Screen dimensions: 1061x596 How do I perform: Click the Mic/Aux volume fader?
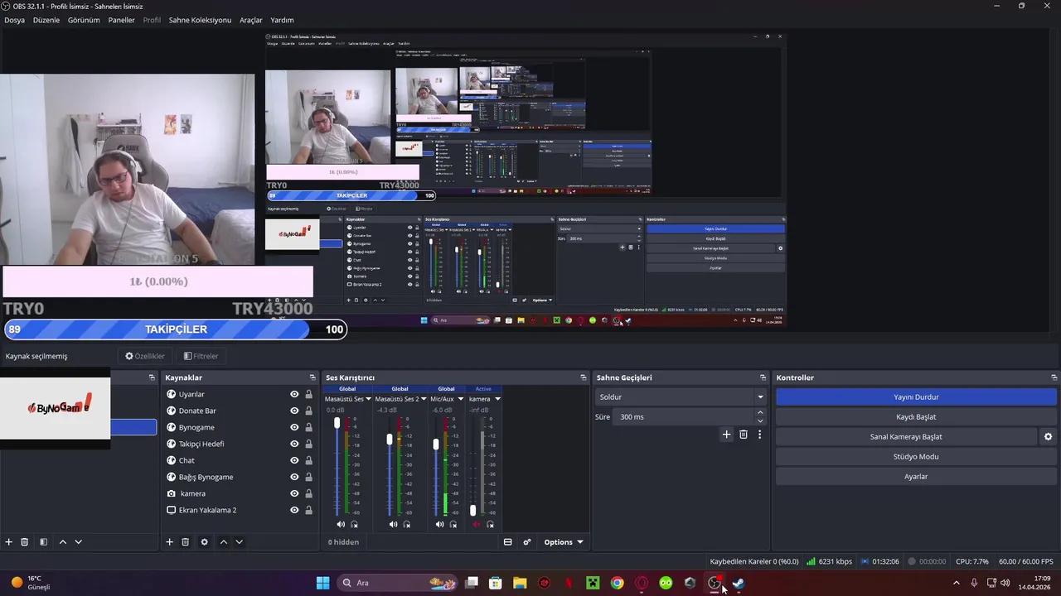pyautogui.click(x=436, y=445)
